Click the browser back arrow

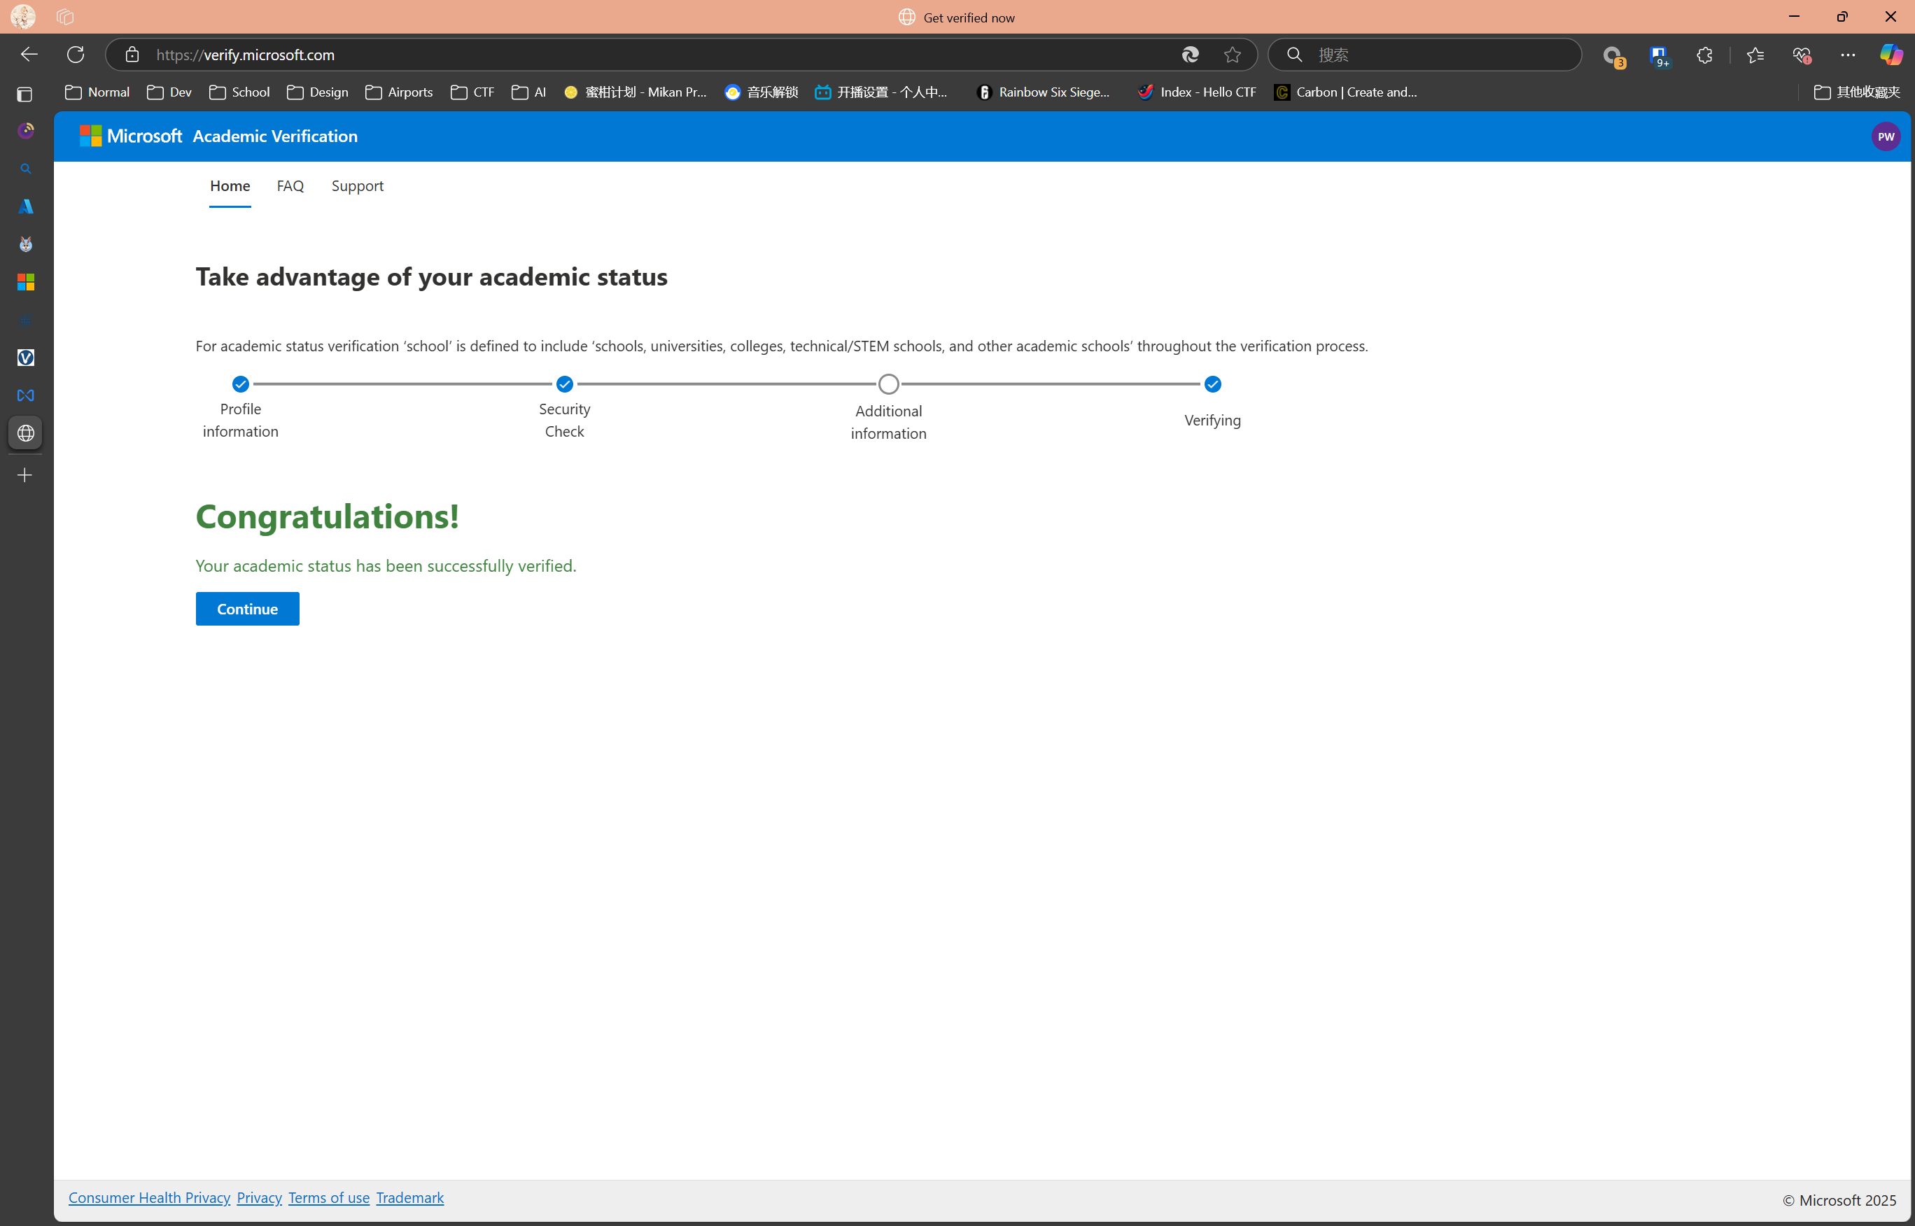29,54
